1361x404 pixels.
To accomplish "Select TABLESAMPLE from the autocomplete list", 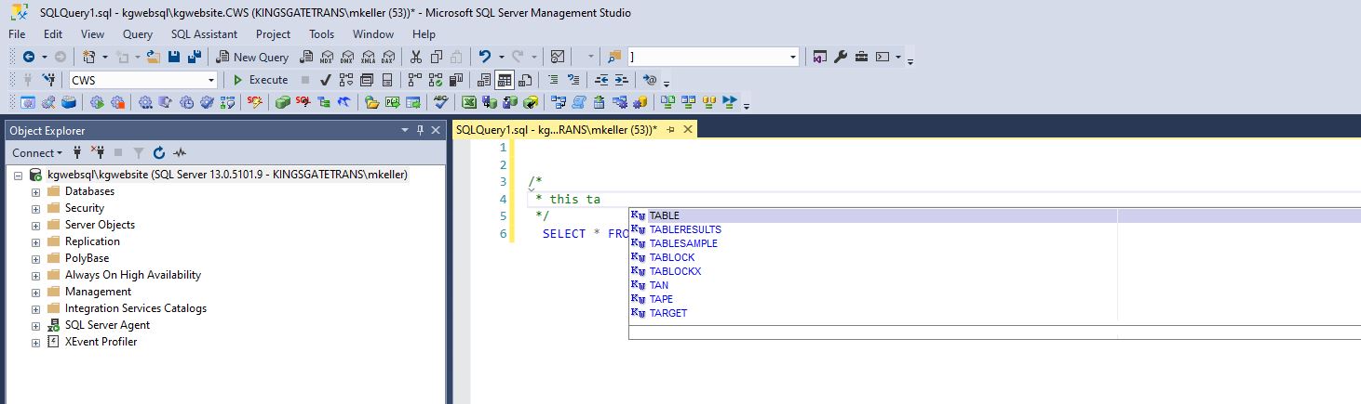I will pos(683,243).
